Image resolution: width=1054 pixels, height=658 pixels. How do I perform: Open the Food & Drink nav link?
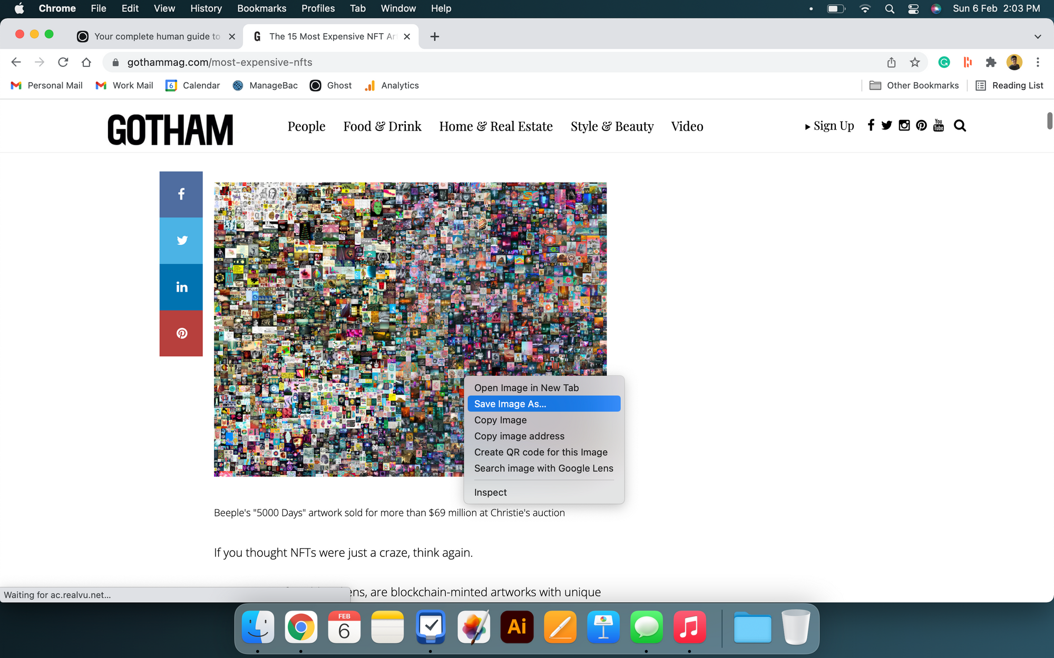pyautogui.click(x=382, y=126)
